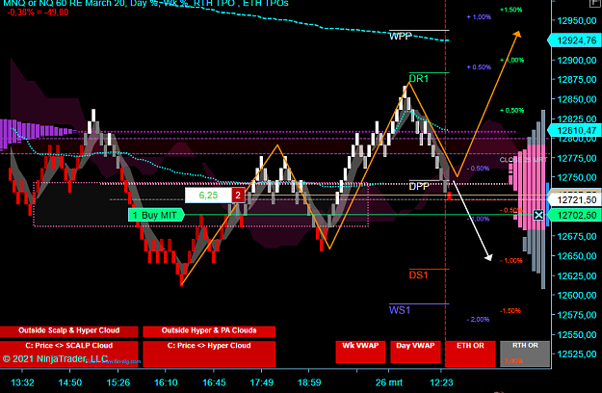Click the 12:23 time axis label
Image resolution: width=602 pixels, height=393 pixels.
[441, 382]
